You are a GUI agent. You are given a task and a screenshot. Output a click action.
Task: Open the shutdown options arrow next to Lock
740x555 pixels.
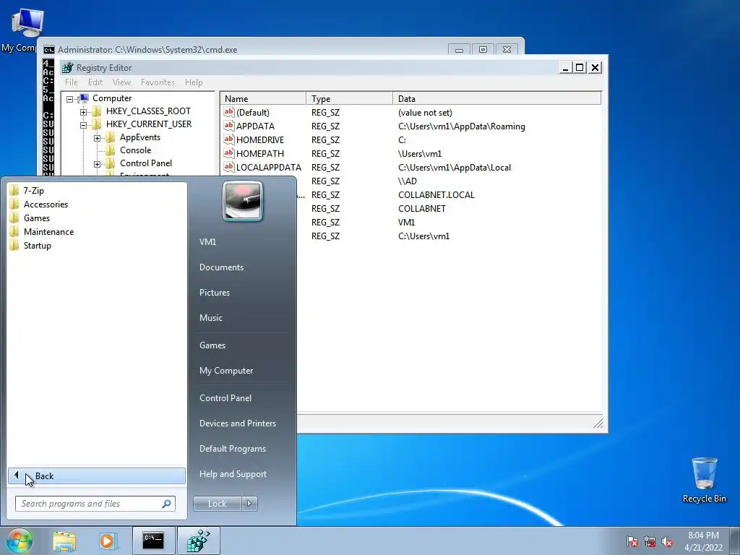pyautogui.click(x=249, y=504)
